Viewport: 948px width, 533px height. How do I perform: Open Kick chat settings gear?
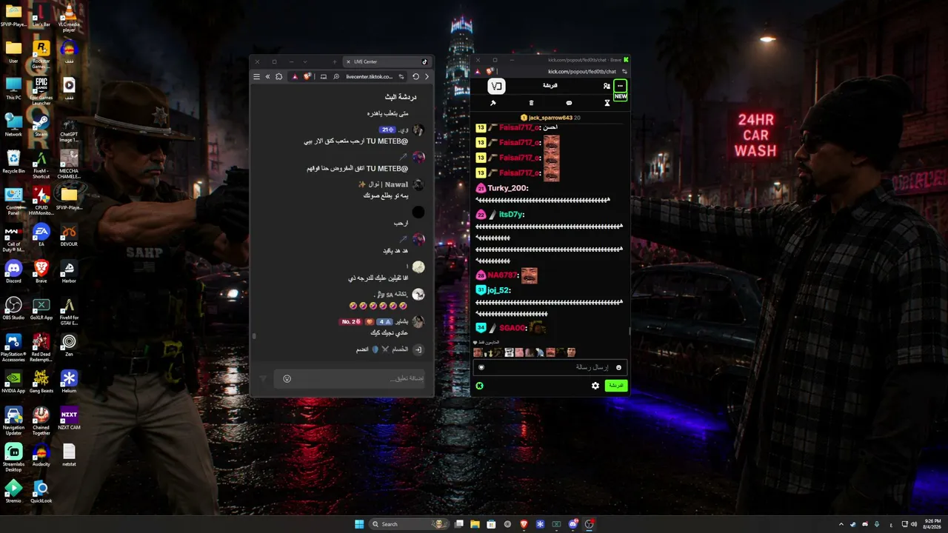click(595, 386)
